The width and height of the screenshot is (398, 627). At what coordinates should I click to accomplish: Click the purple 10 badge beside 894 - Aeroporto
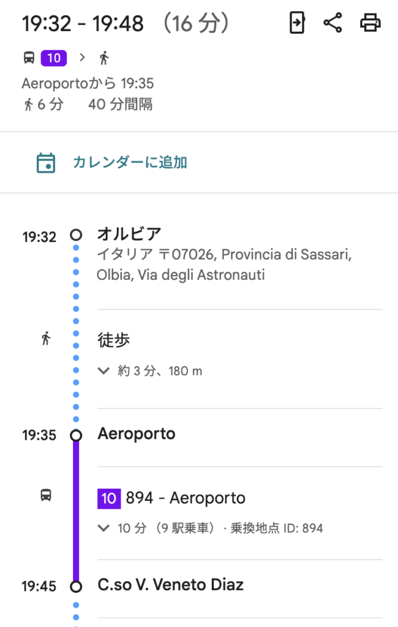[x=109, y=498]
